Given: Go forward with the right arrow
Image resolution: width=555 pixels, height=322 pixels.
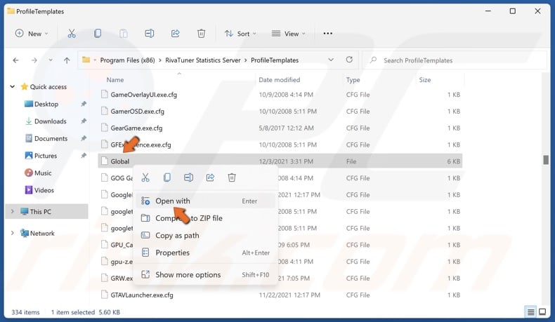Looking at the screenshot, I should tap(34, 60).
